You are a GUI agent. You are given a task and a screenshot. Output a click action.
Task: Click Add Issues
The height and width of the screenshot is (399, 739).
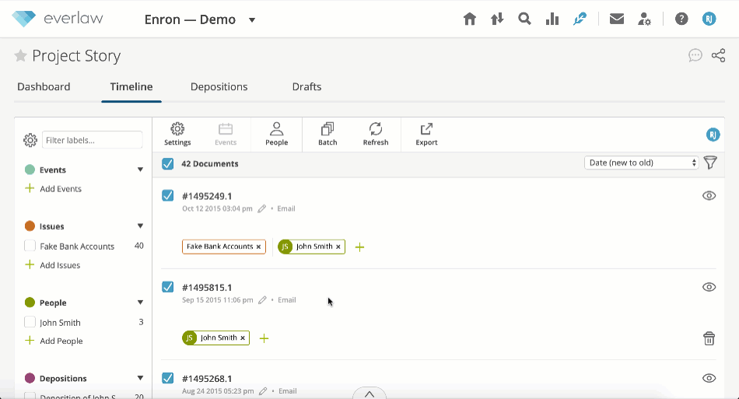tap(53, 264)
